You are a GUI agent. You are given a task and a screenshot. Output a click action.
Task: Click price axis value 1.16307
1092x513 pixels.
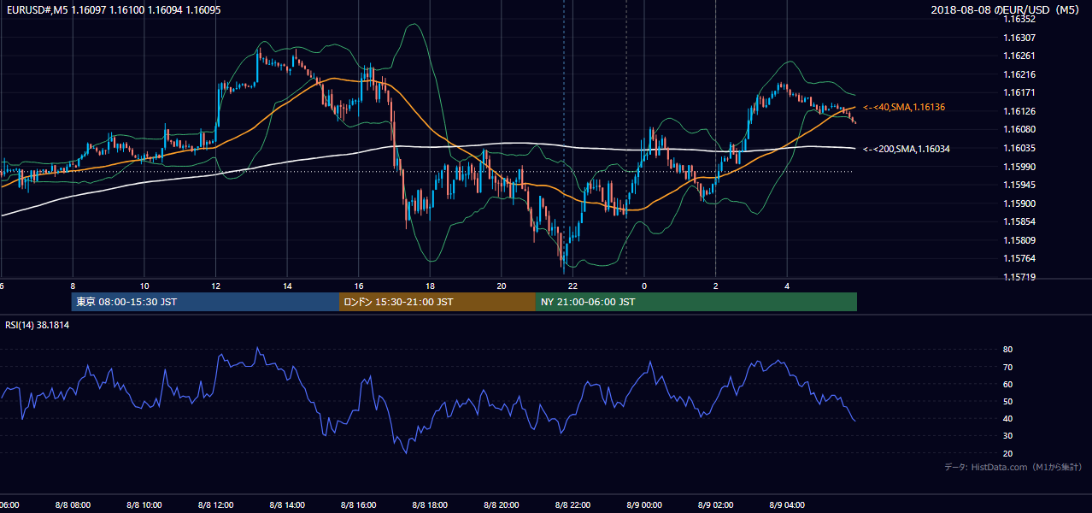1019,38
